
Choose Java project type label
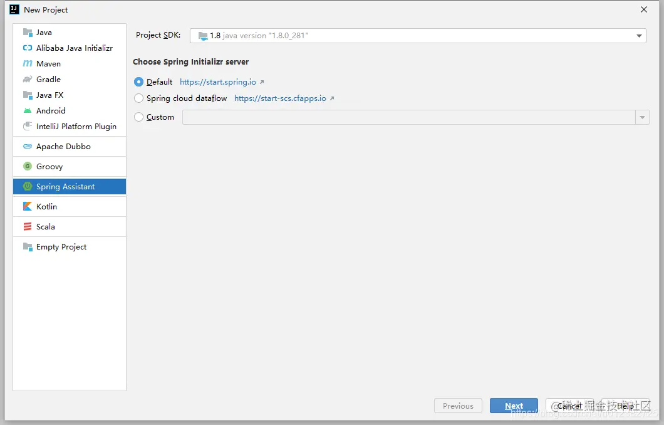44,32
